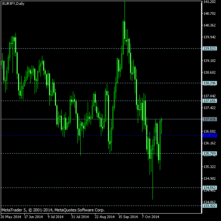Click the 22 Aug 2014 date label

105,217
